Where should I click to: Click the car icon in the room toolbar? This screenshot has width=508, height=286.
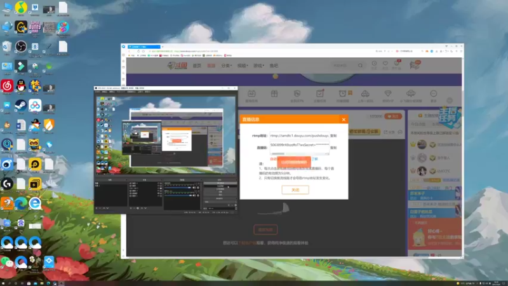(365, 94)
